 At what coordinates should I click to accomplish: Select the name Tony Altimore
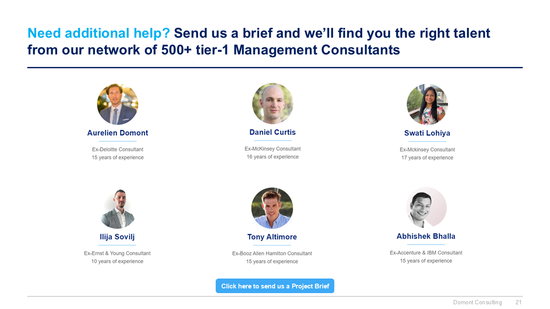point(272,237)
